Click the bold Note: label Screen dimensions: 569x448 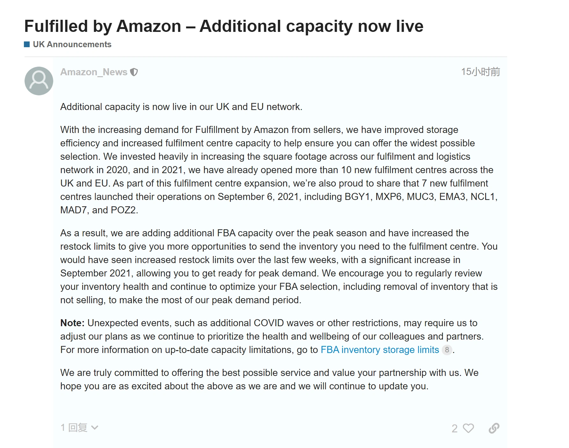pos(72,323)
